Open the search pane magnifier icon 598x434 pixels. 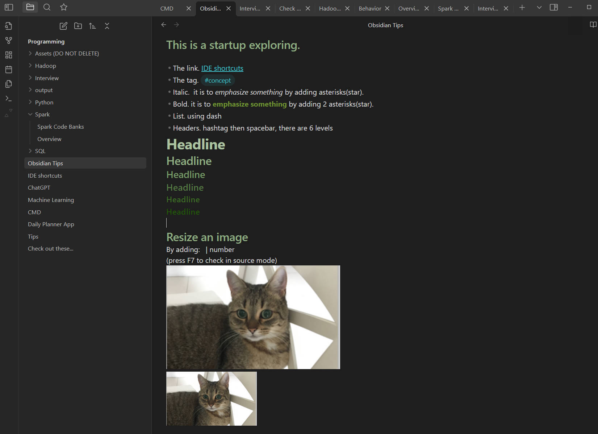pos(47,7)
